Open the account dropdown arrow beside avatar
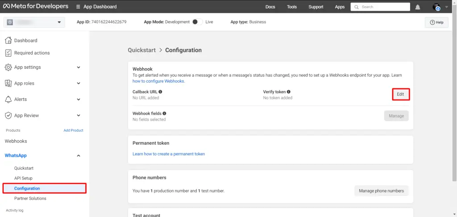 pos(446,7)
